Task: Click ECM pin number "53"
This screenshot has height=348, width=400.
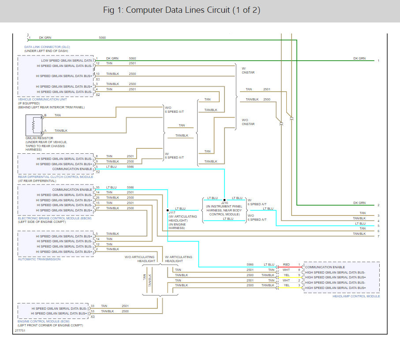Action: click(x=92, y=311)
